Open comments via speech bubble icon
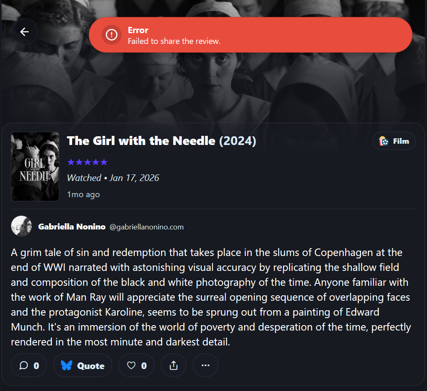This screenshot has height=391, width=427. 29,365
